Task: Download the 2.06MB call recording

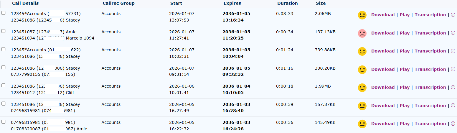Action: [383, 15]
